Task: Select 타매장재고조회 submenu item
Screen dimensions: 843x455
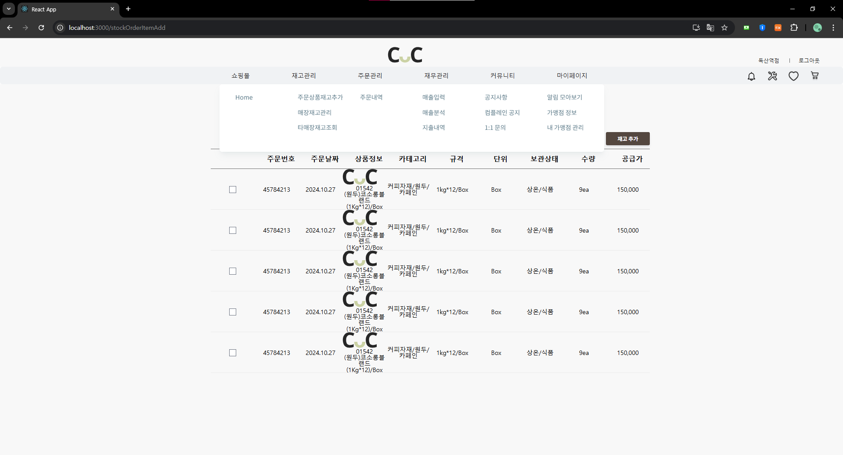Action: pyautogui.click(x=317, y=128)
